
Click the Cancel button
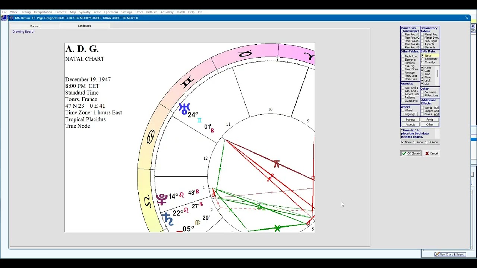(x=431, y=153)
